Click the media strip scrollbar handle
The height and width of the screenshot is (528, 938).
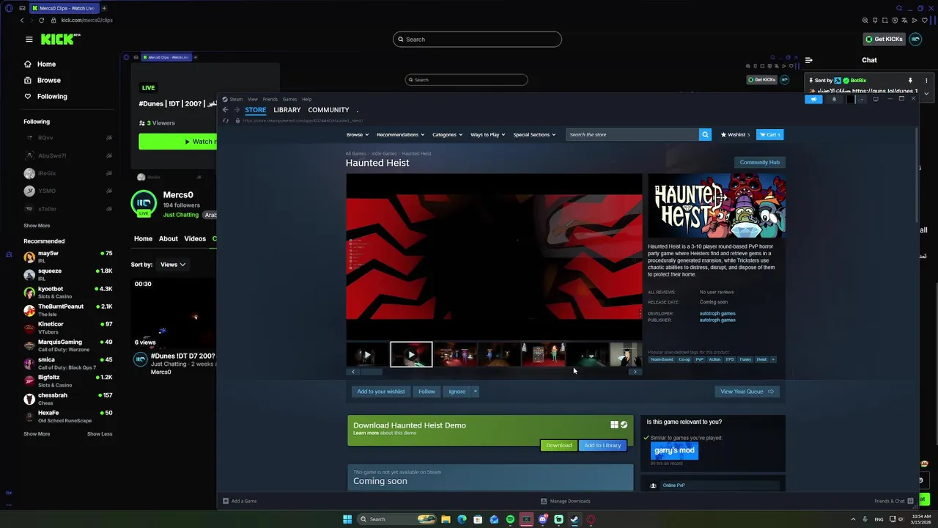[x=371, y=372]
